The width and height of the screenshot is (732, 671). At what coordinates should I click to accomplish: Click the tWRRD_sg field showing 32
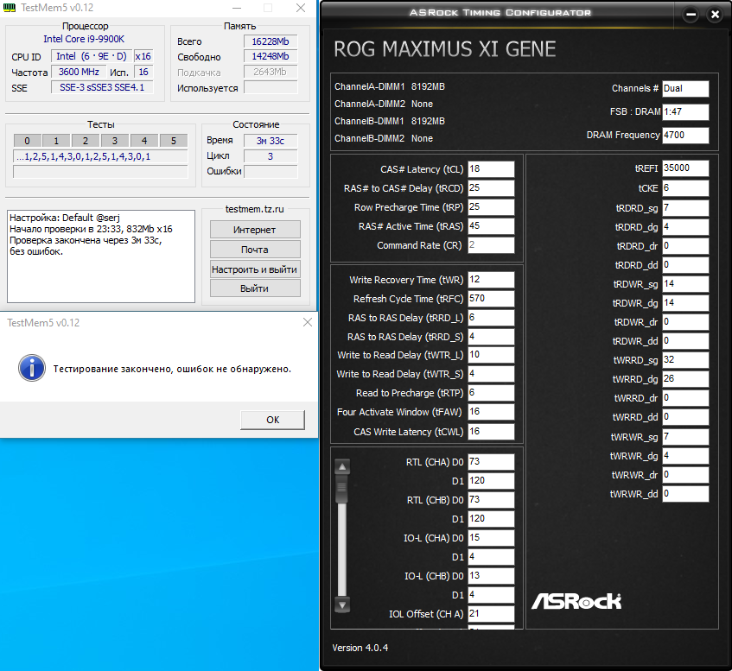[x=685, y=360]
